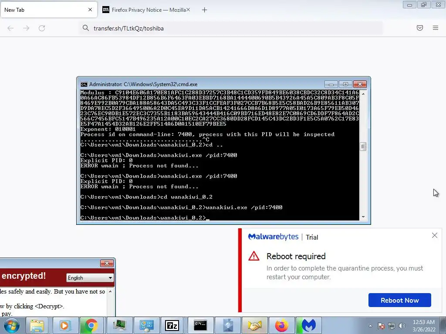The height and width of the screenshot is (334, 446).
Task: Click Reboot Now in Malwarebytes notification
Action: coord(400,300)
